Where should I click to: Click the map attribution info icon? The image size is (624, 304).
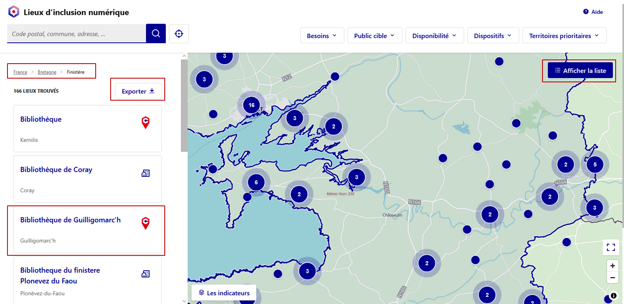click(x=613, y=296)
